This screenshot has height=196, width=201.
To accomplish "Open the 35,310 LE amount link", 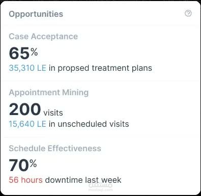I will [27, 68].
